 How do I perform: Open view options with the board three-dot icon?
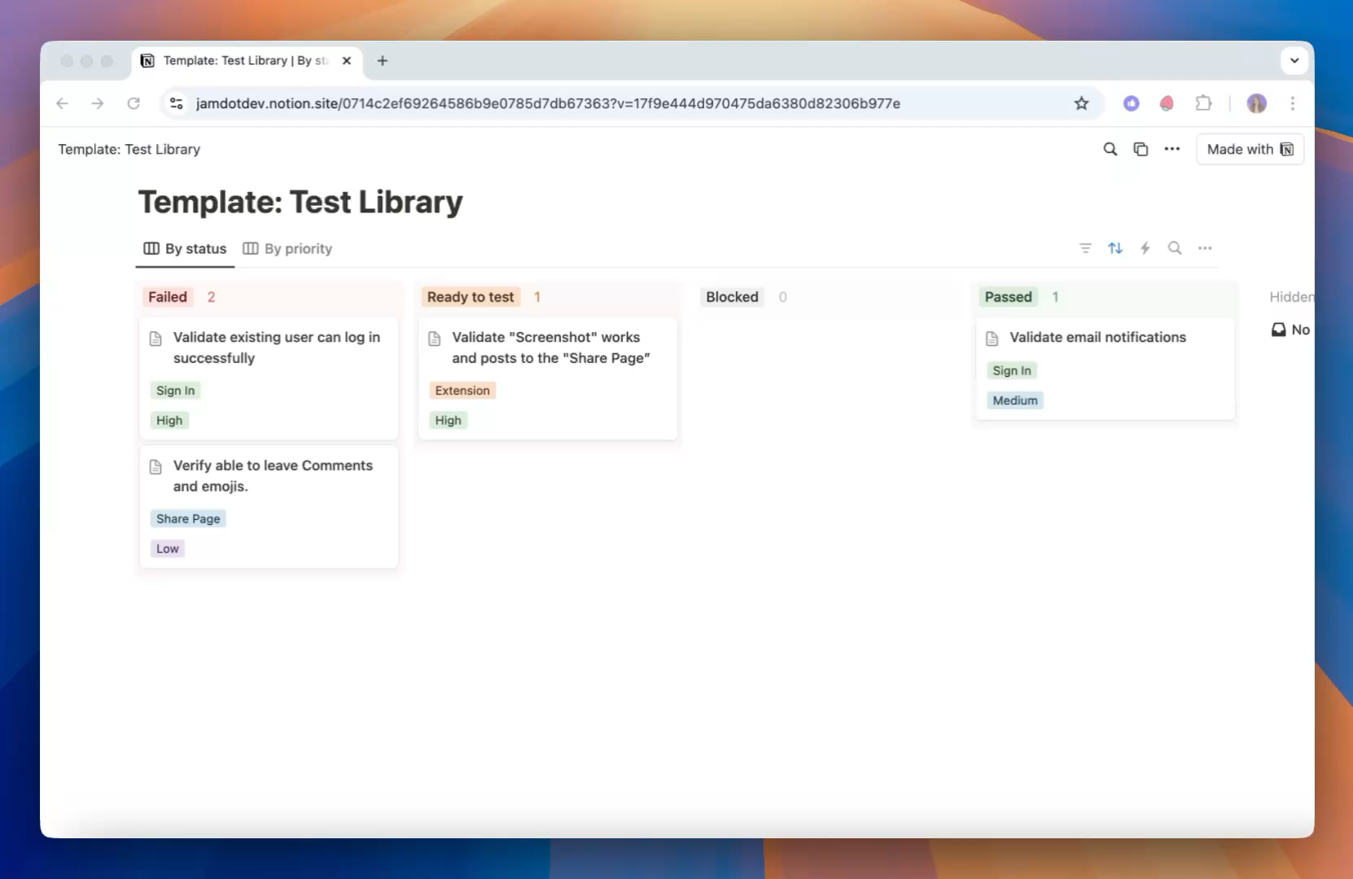(x=1206, y=248)
